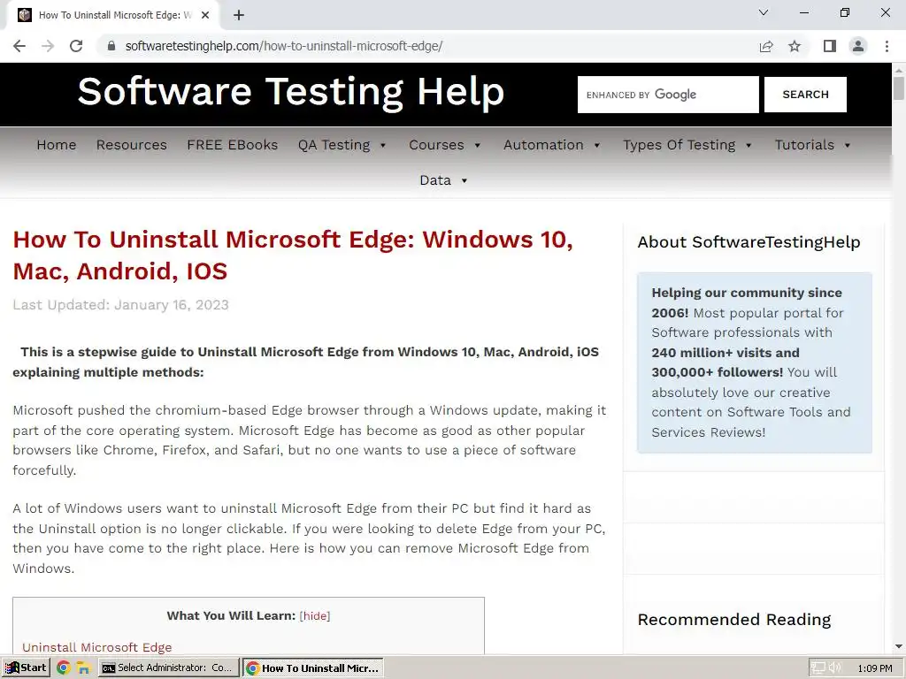Viewport: 906px width, 679px height.
Task: Reload the page with the refresh icon
Action: pos(76,46)
